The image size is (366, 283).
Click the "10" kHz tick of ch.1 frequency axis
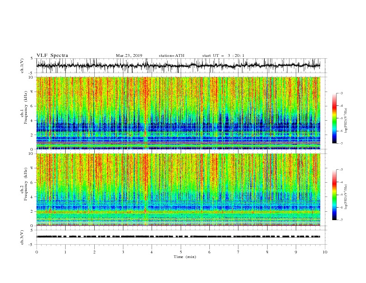[32, 77]
